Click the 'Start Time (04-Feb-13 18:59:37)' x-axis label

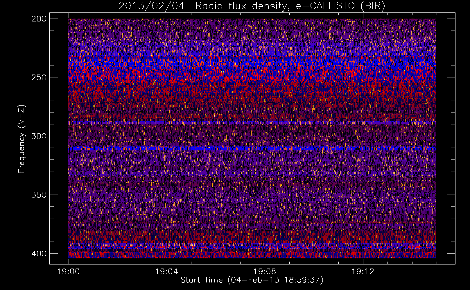pyautogui.click(x=252, y=280)
